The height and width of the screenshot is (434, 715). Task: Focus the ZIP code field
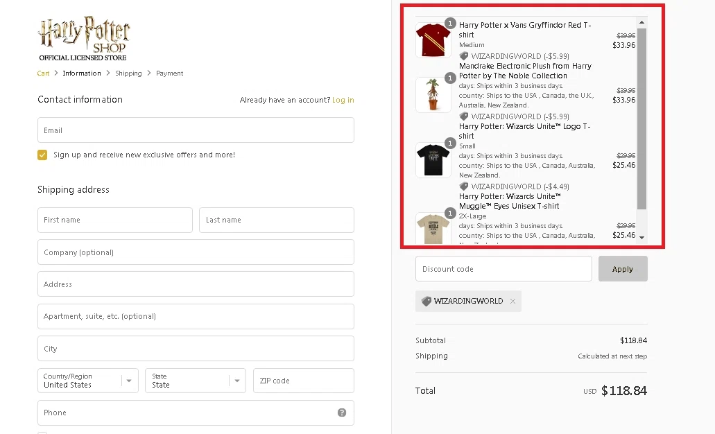click(304, 381)
